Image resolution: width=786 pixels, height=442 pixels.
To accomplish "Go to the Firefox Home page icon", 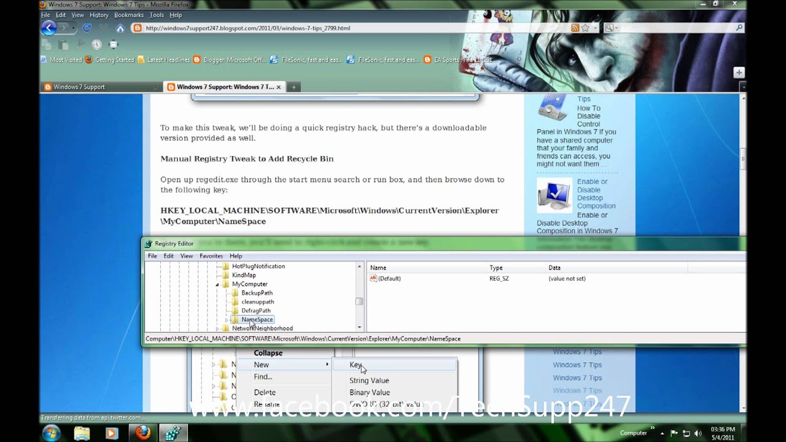I will [120, 28].
